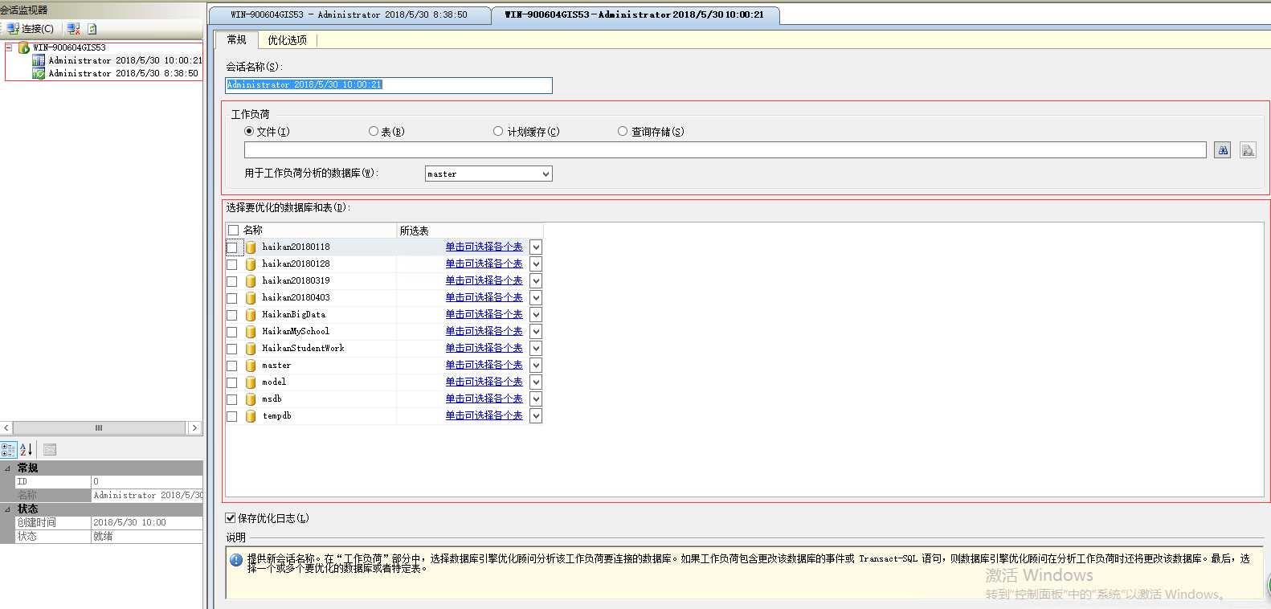Click the session monitor horizontal scrollbar thumb
Screen dimensions: 1271x609
pos(100,428)
